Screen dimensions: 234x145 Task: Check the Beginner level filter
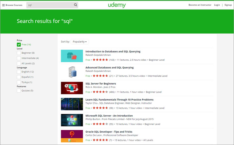[x=19, y=53]
